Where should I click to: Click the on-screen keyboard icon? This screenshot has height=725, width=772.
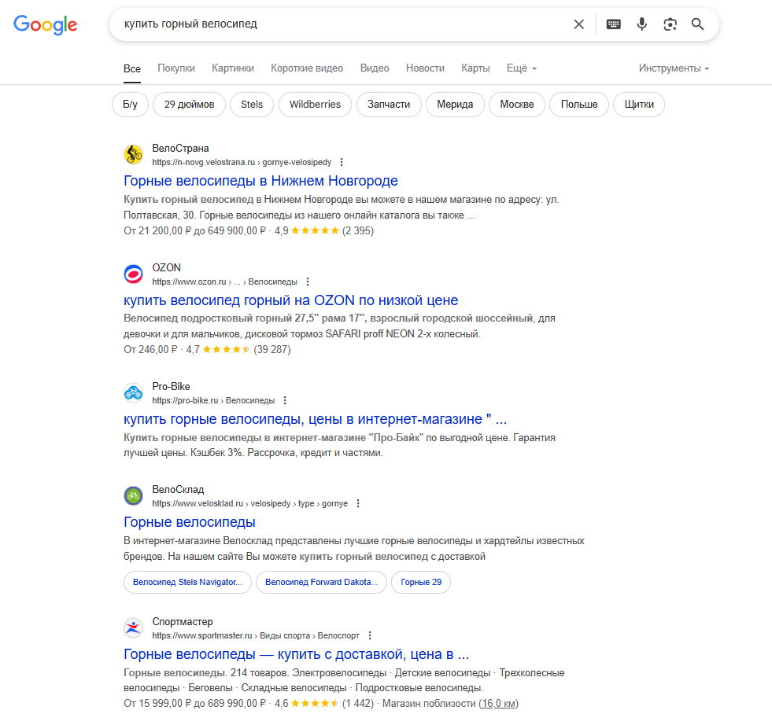pos(613,24)
